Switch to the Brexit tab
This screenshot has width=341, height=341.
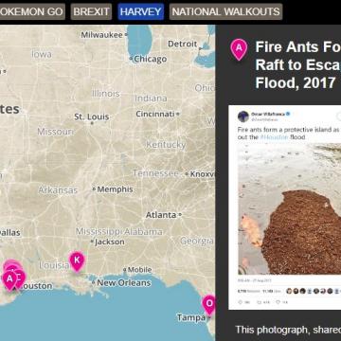(x=91, y=11)
